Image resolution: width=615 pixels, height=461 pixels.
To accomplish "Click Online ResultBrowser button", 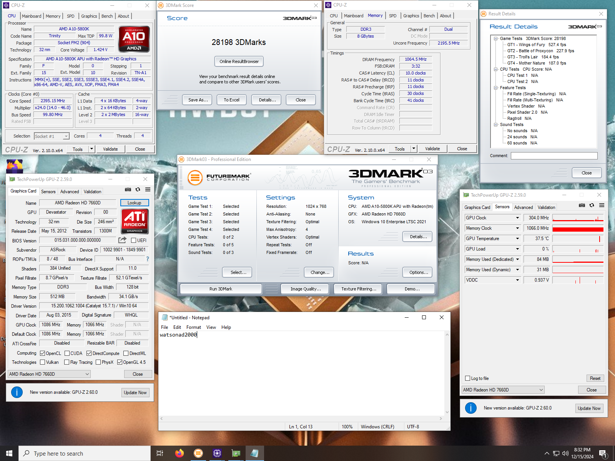I will pyautogui.click(x=239, y=61).
